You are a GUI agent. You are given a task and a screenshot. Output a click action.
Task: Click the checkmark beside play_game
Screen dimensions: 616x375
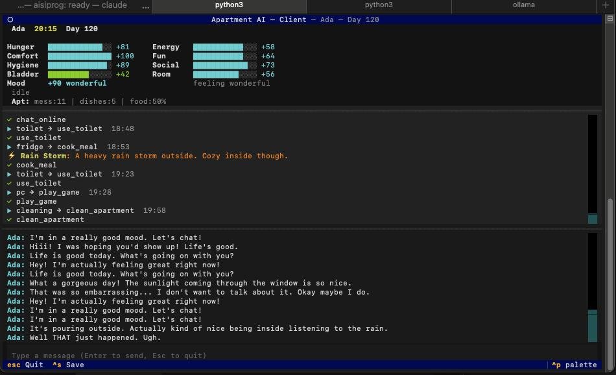pyautogui.click(x=10, y=202)
